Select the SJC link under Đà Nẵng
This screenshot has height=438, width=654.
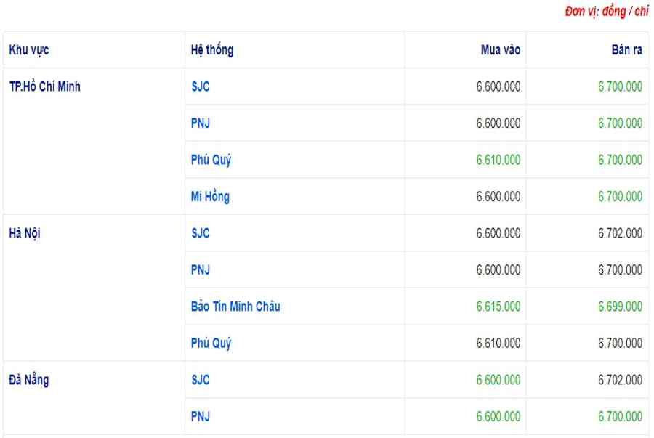(201, 380)
